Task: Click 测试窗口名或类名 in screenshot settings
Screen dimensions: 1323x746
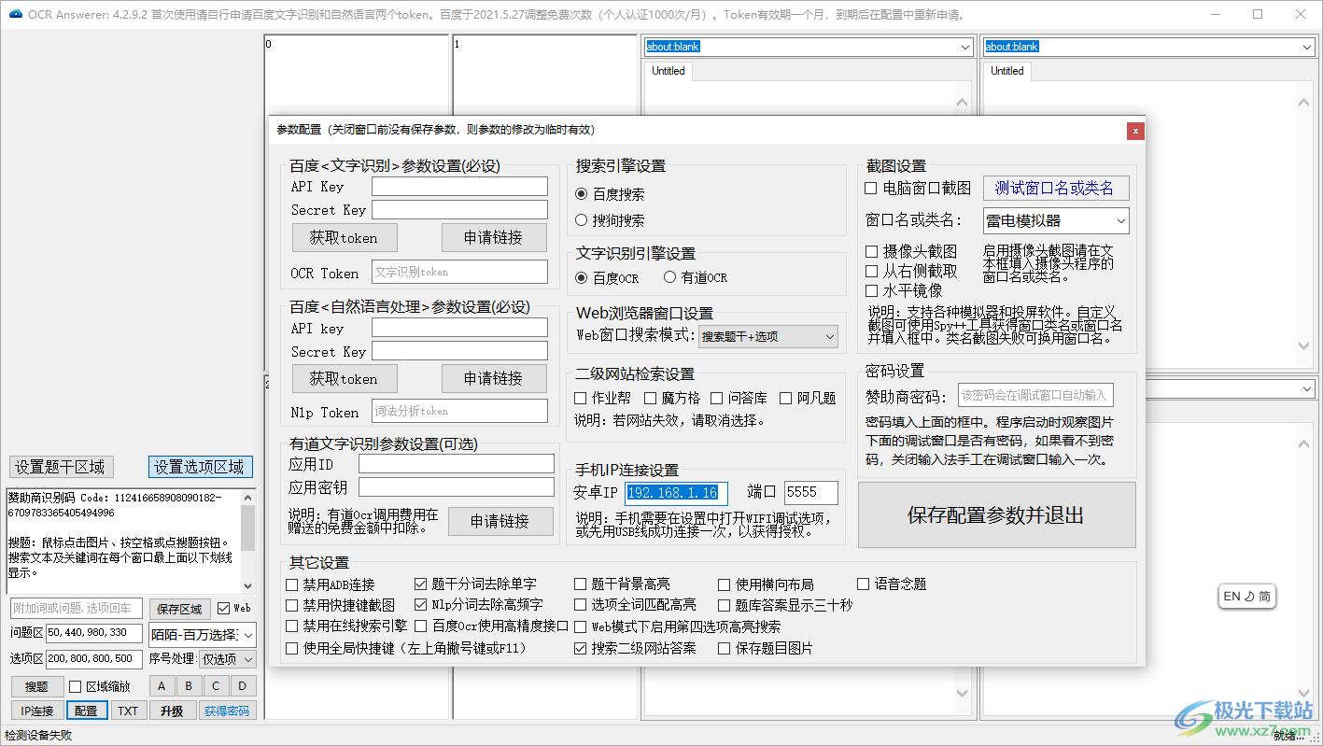Action: [1055, 188]
